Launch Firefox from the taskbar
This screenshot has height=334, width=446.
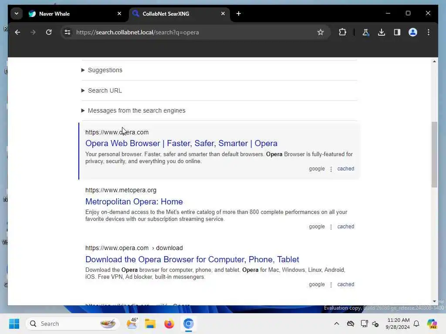click(x=169, y=324)
